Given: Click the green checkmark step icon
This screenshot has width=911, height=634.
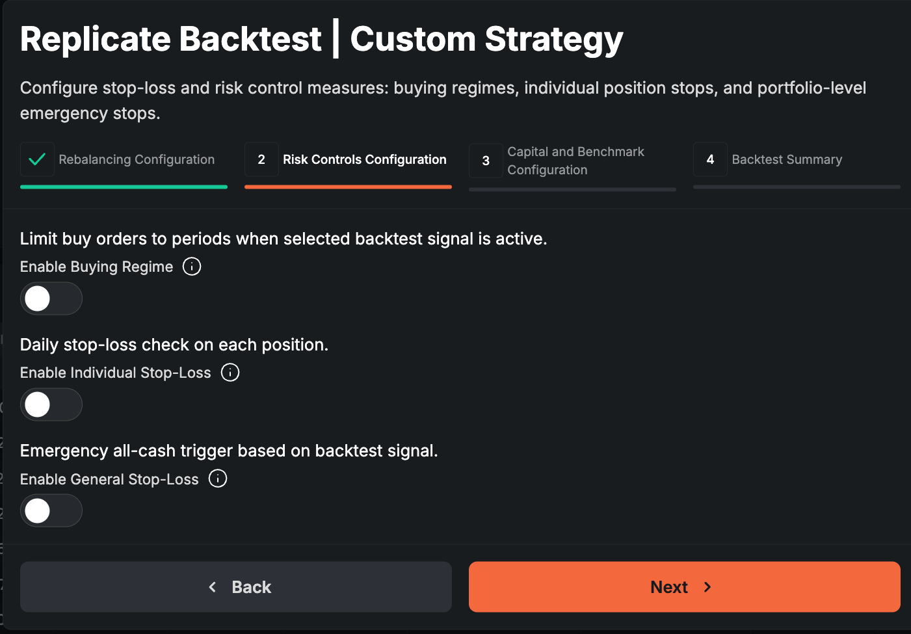Looking at the screenshot, I should pyautogui.click(x=37, y=159).
